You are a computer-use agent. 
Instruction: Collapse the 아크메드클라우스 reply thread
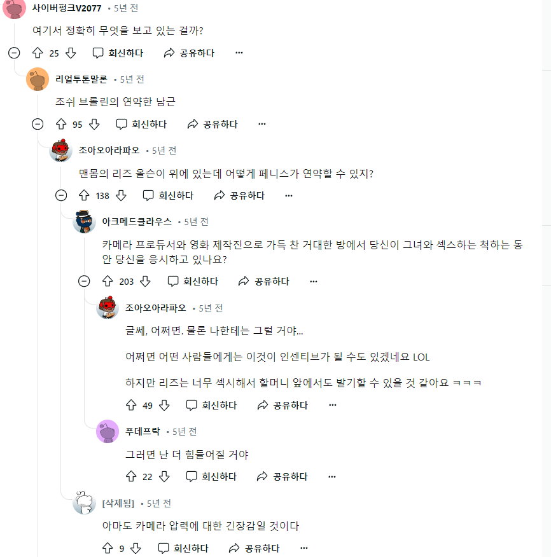pyautogui.click(x=85, y=281)
